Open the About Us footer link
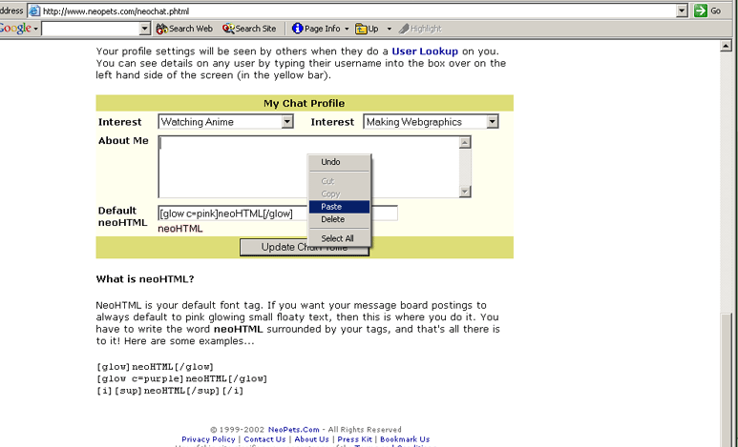 point(311,439)
